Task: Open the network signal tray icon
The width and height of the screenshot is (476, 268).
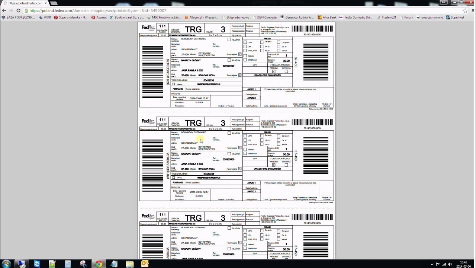Action: [444, 264]
